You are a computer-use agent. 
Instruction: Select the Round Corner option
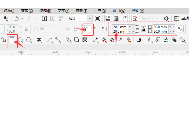pyautogui.click(x=88, y=29)
